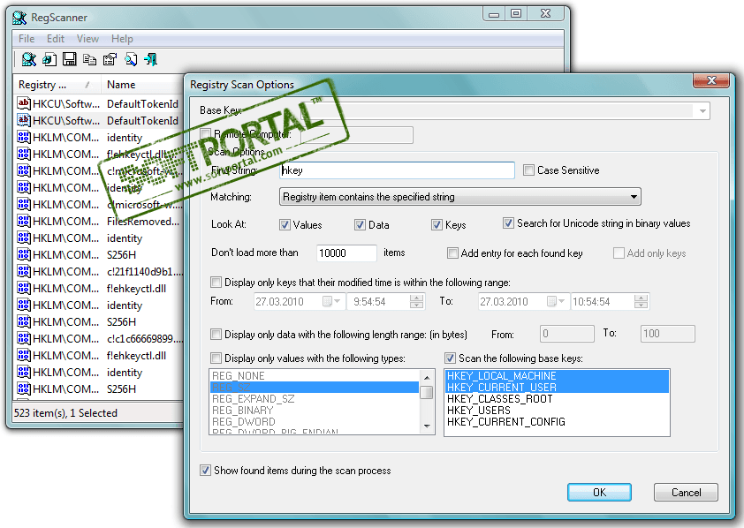Uncheck the Values look-at checkbox

(285, 224)
